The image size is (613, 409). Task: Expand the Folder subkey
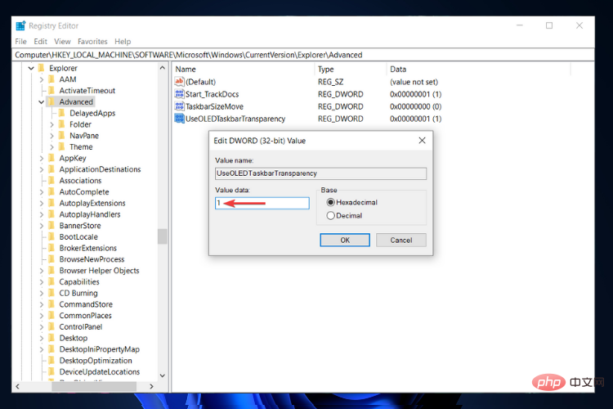tap(51, 124)
